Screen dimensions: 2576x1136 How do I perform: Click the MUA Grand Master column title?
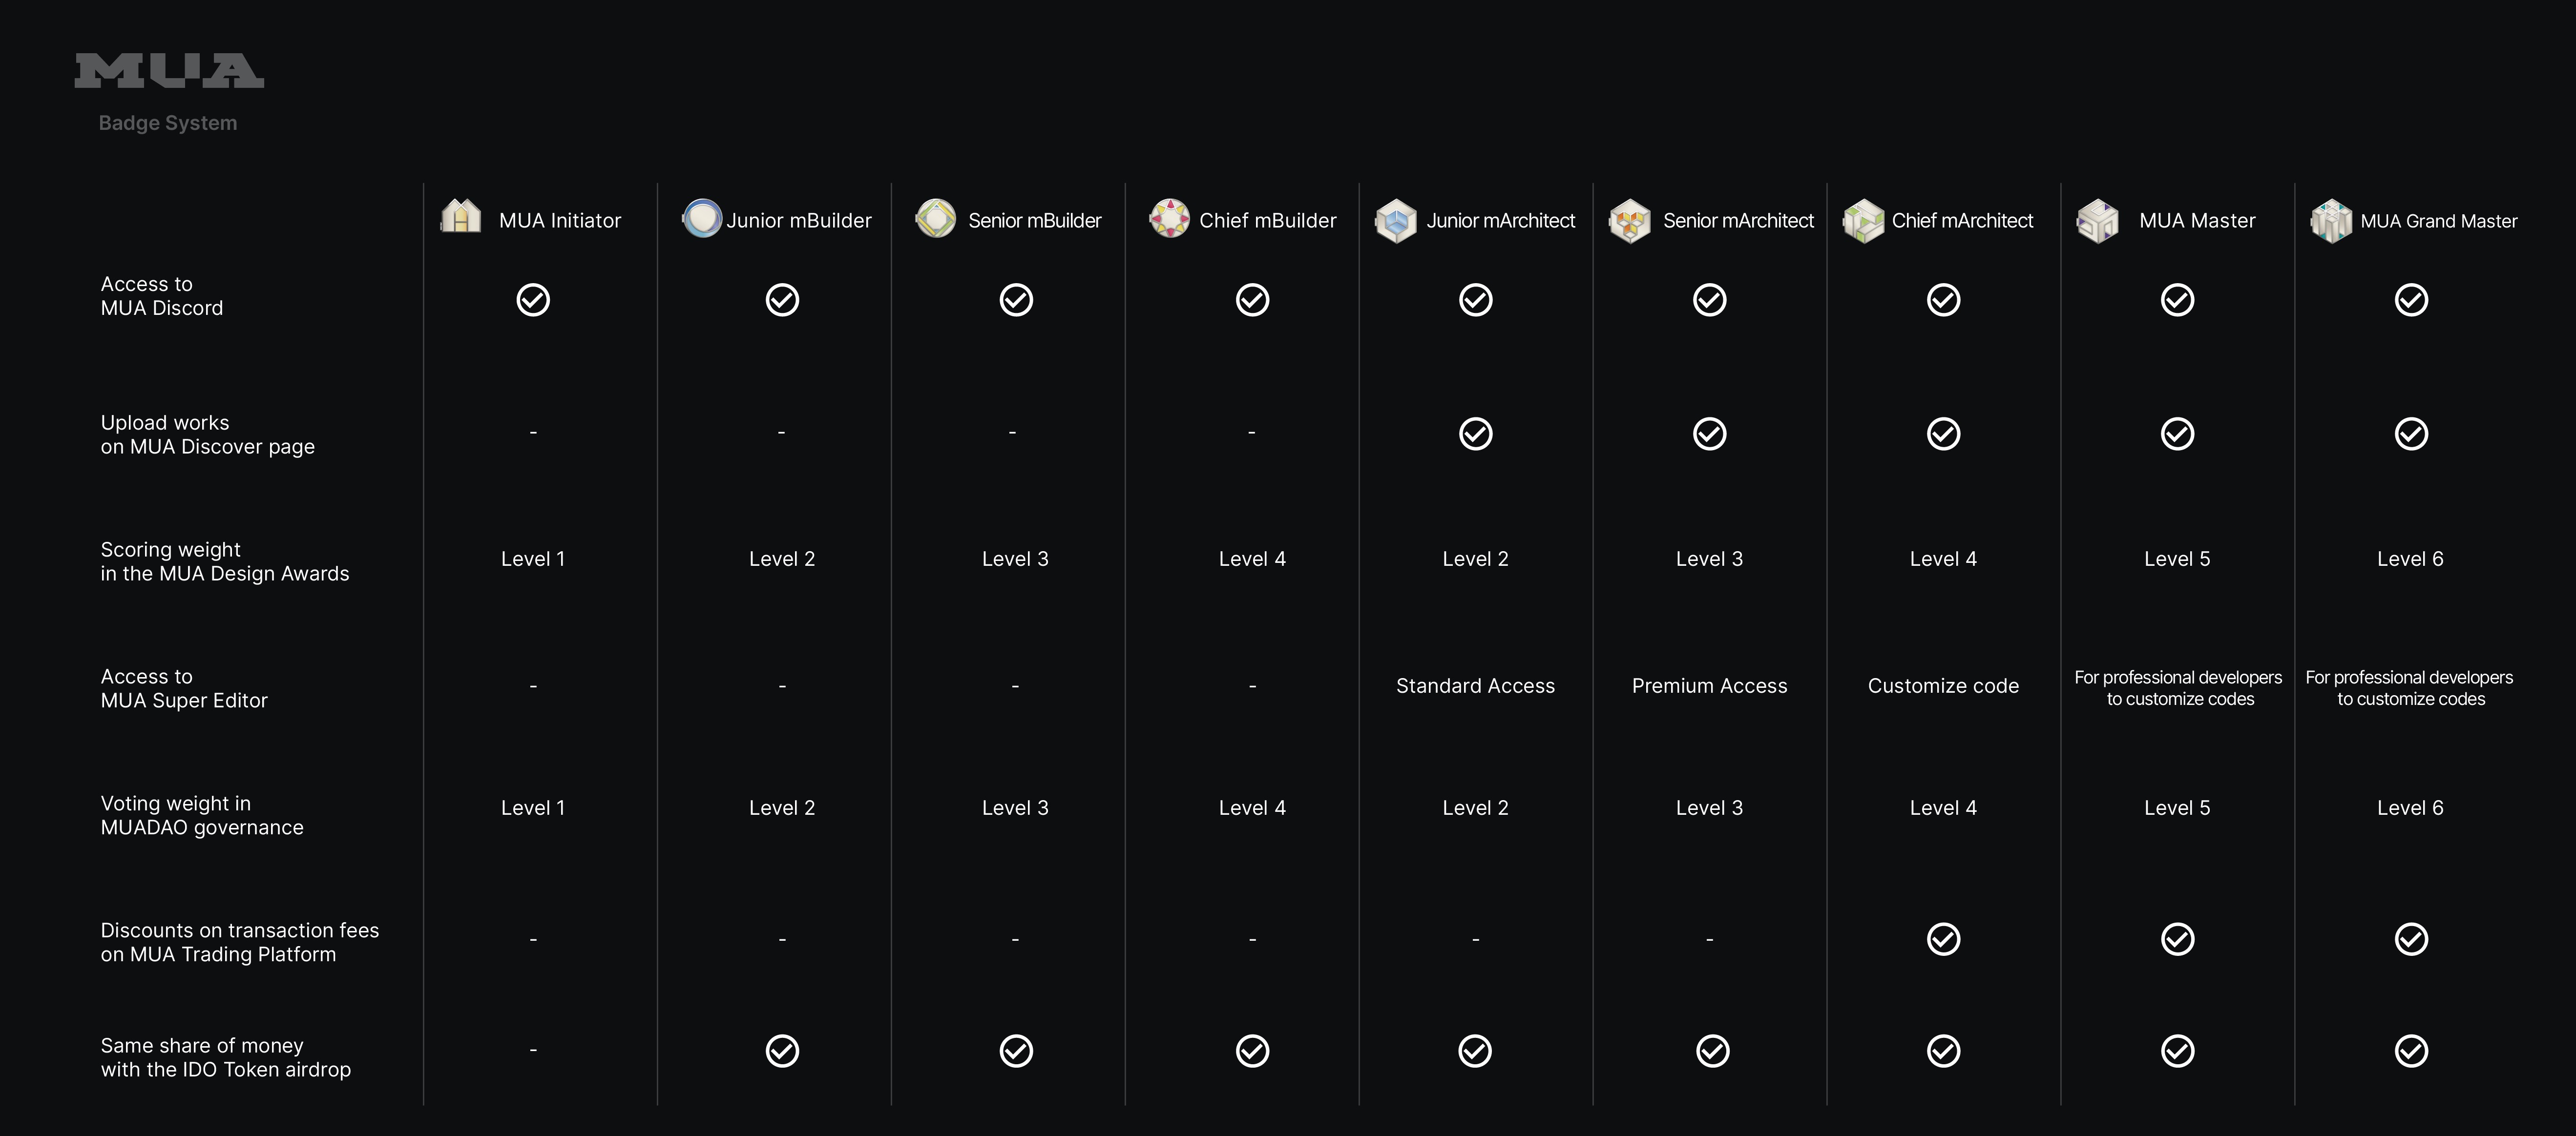click(2438, 221)
